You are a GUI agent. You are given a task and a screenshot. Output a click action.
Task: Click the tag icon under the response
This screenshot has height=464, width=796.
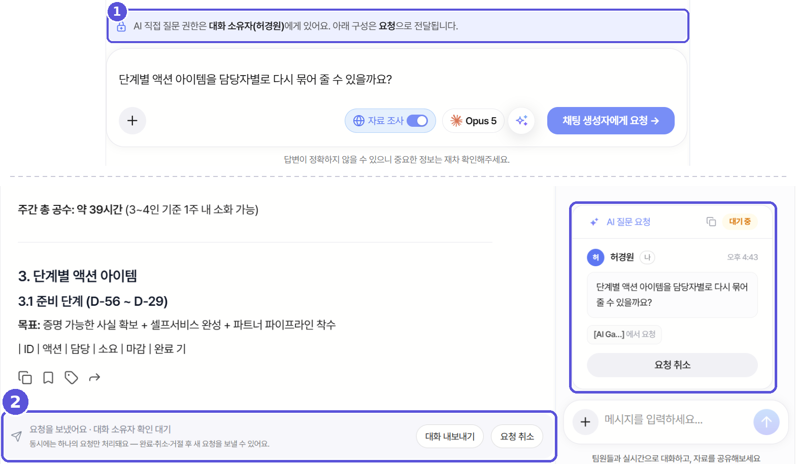click(x=71, y=378)
